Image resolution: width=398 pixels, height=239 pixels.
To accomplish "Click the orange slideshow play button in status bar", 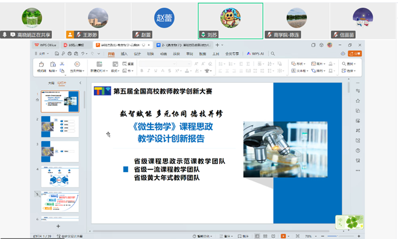I will 284,236.
